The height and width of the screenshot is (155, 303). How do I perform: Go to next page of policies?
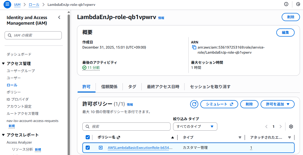click(281, 127)
